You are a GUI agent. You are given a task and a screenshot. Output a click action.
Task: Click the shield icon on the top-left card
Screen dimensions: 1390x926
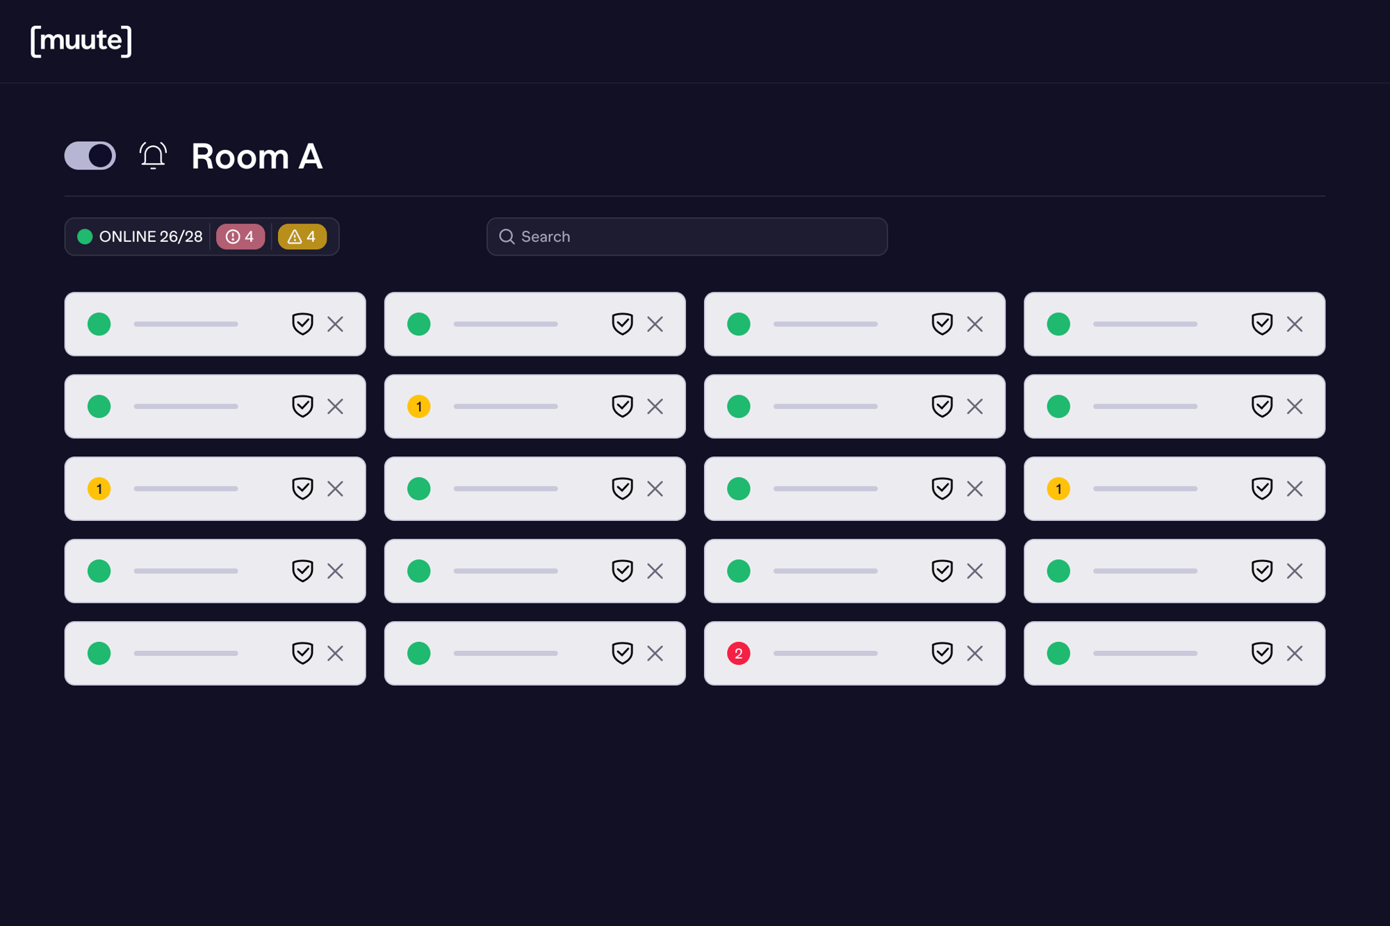pos(302,324)
